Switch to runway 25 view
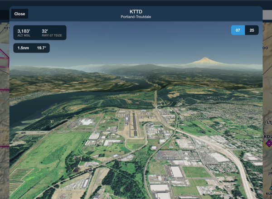 click(x=252, y=30)
